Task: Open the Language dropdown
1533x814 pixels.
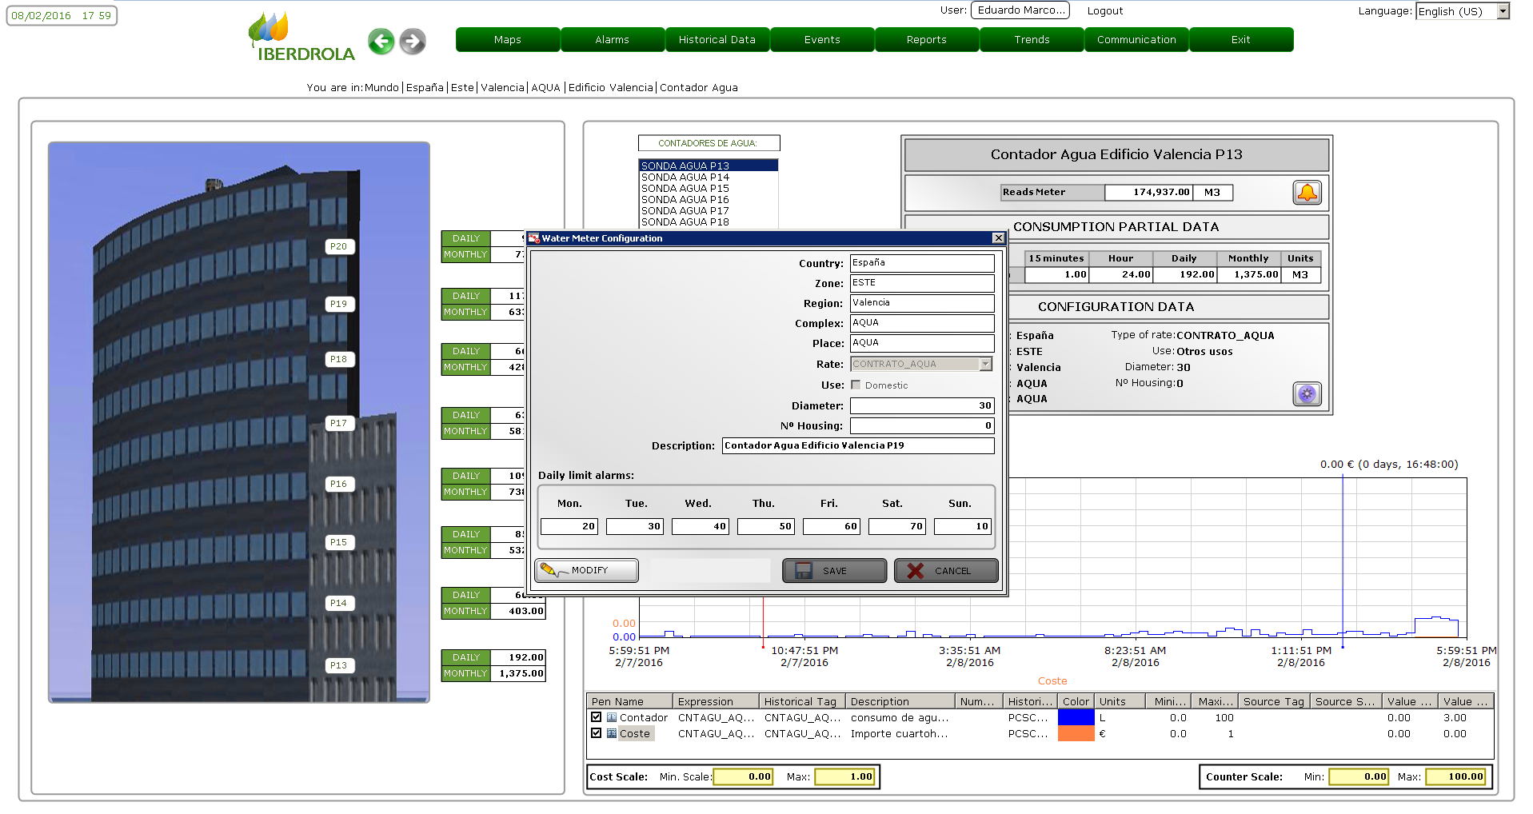Action: coord(1503,11)
